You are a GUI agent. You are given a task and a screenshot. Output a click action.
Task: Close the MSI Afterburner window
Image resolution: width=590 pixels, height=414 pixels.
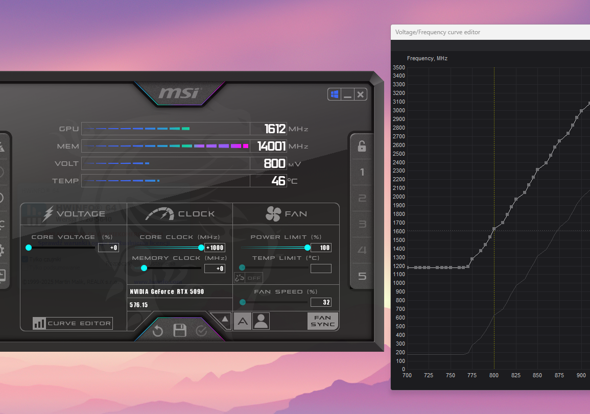pos(361,94)
